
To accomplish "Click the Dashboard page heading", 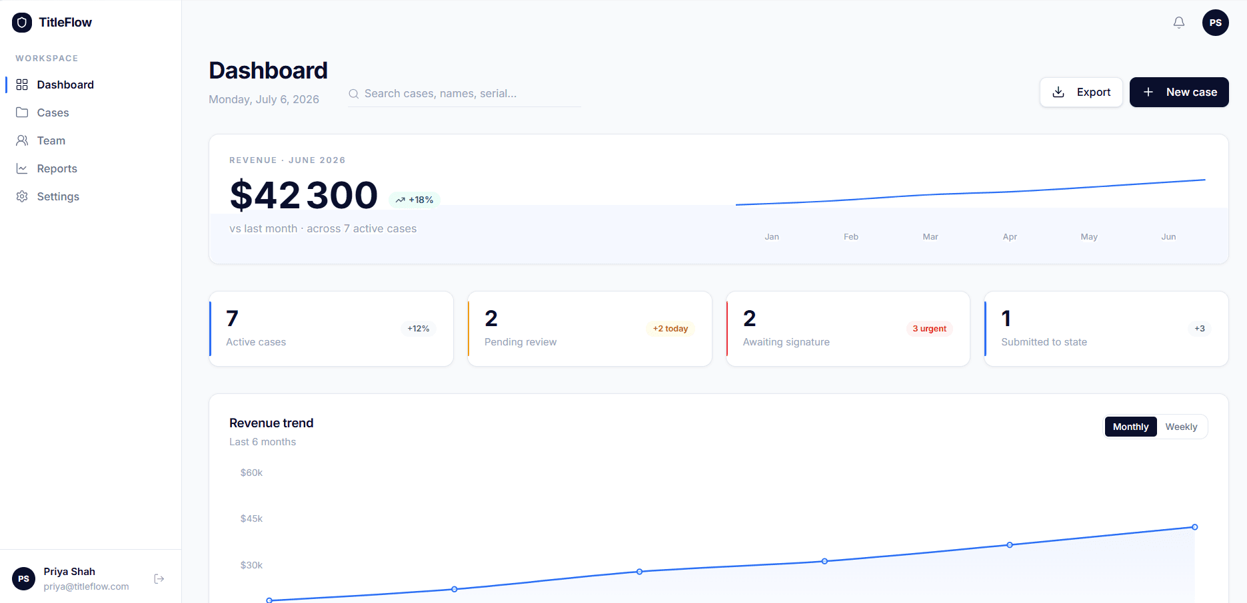I will coord(269,71).
